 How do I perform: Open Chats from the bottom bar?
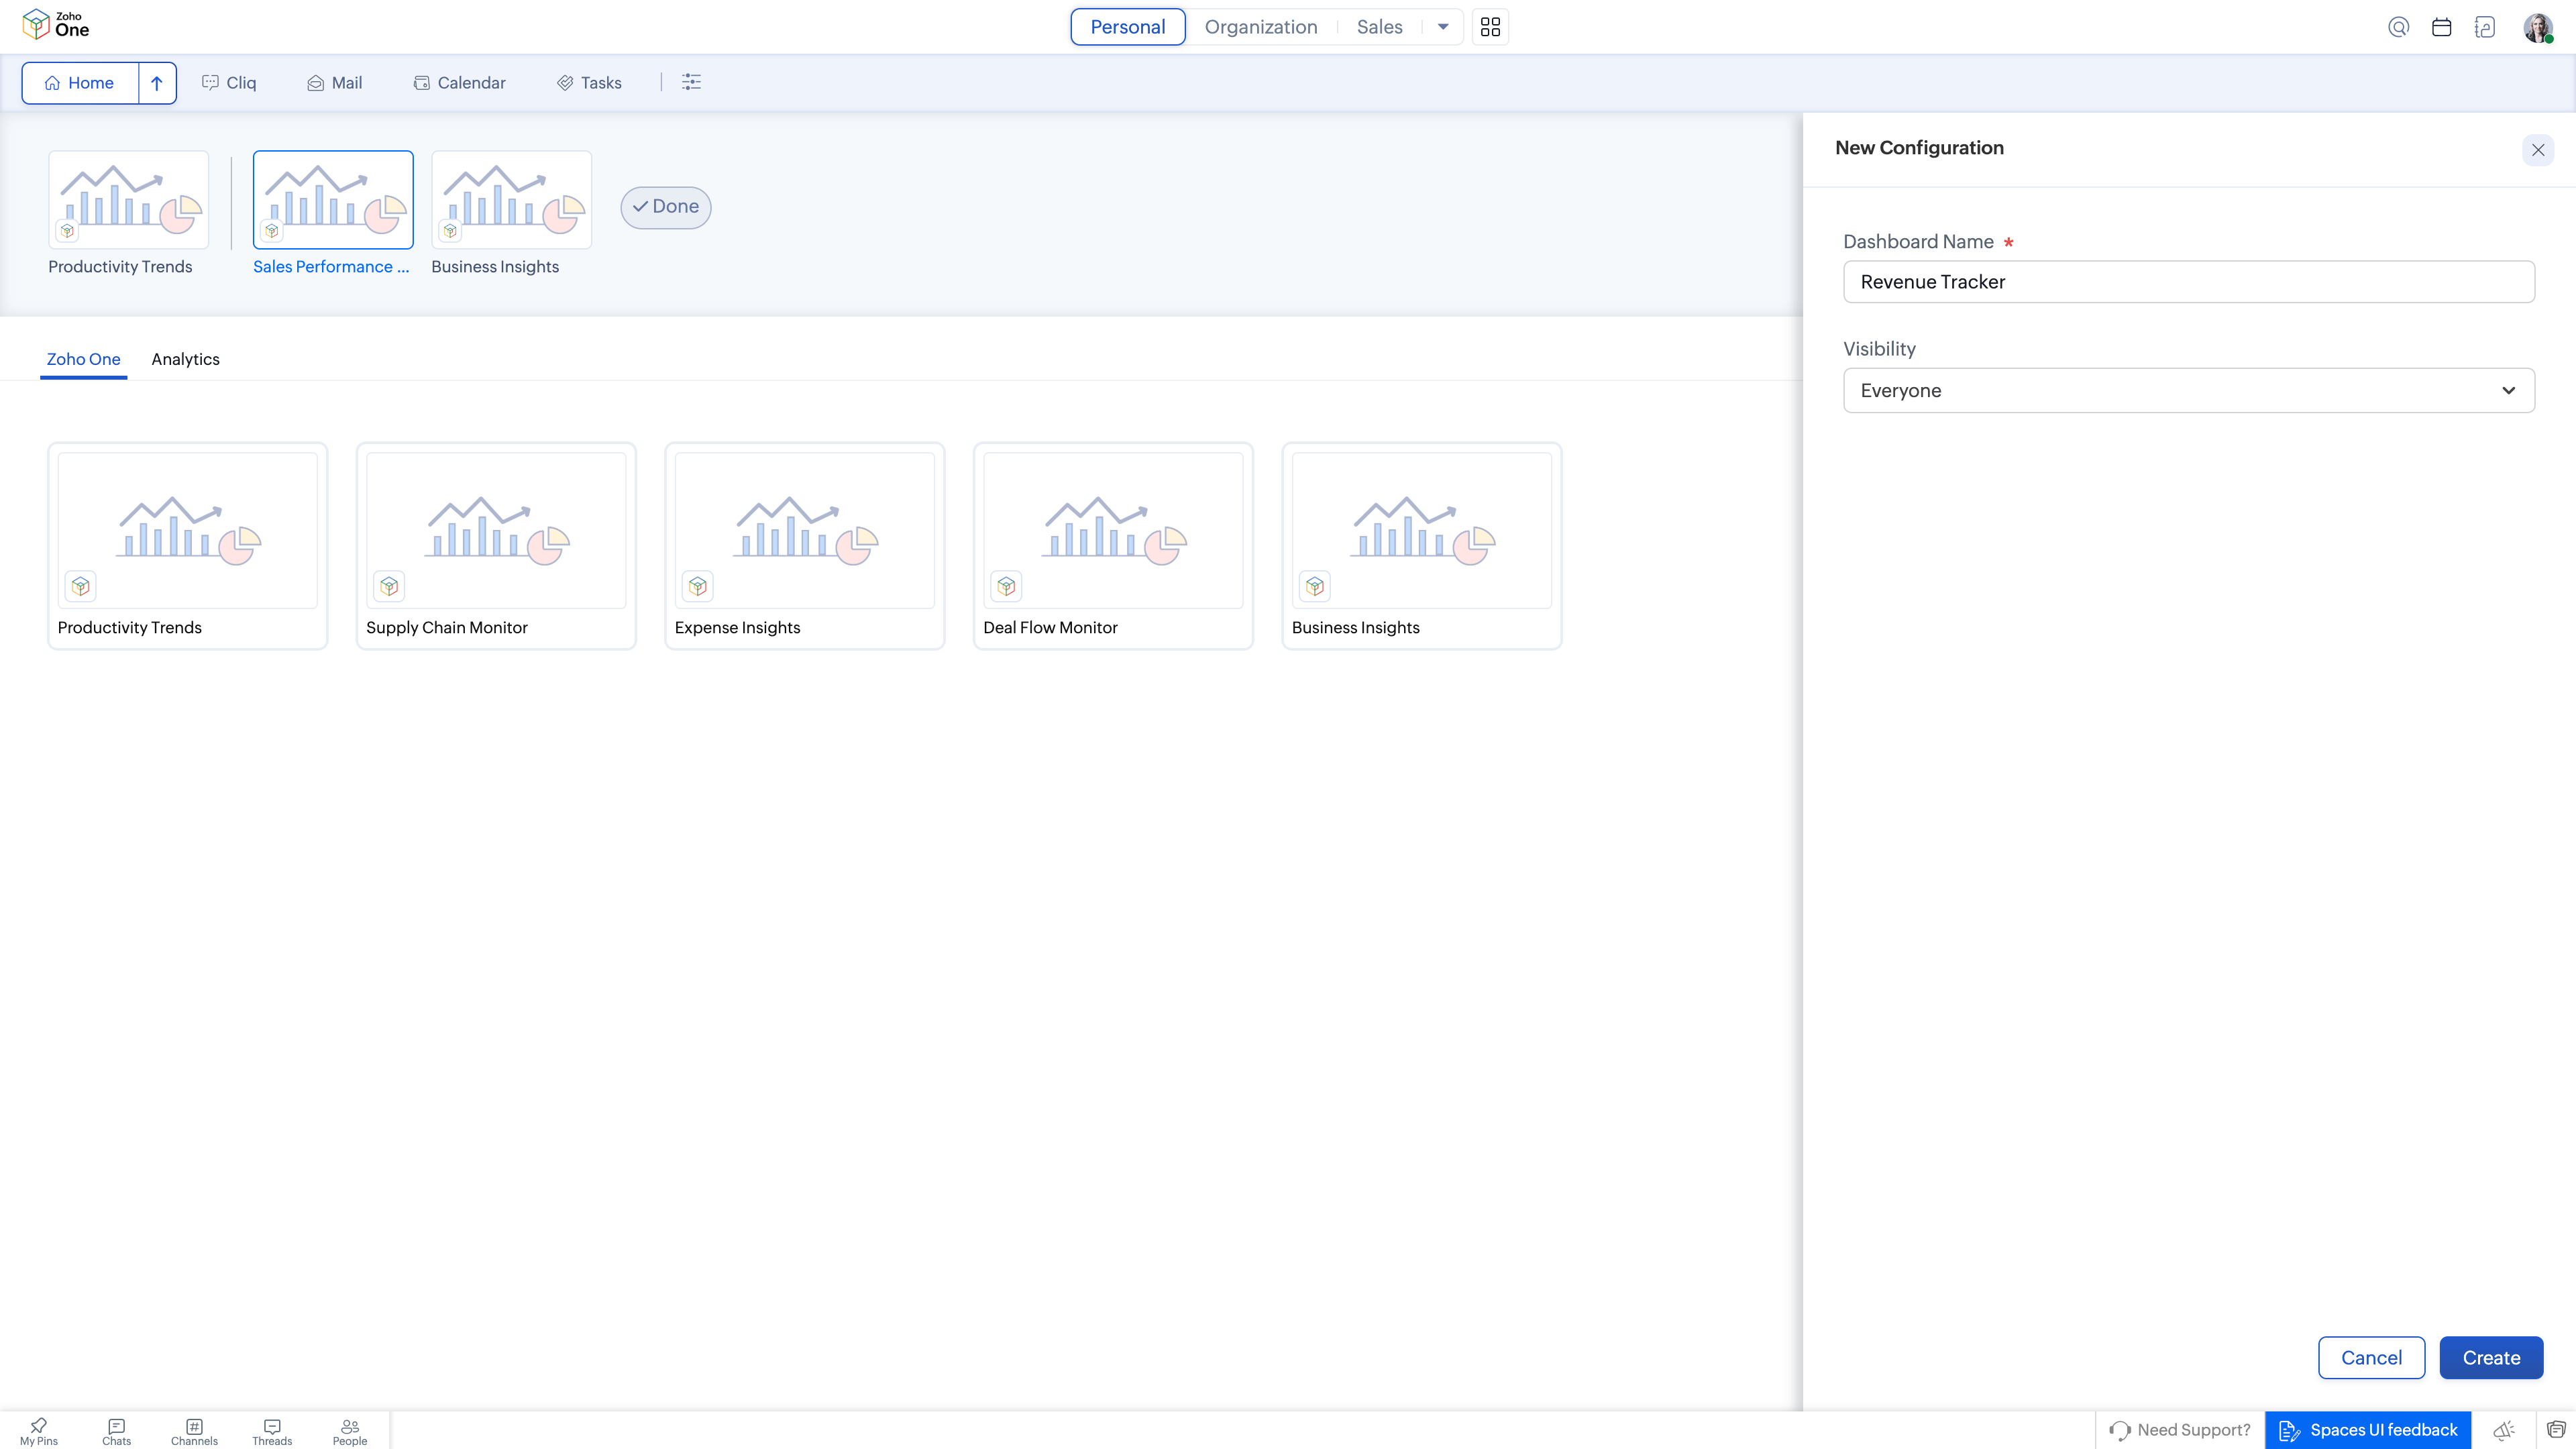click(115, 1430)
